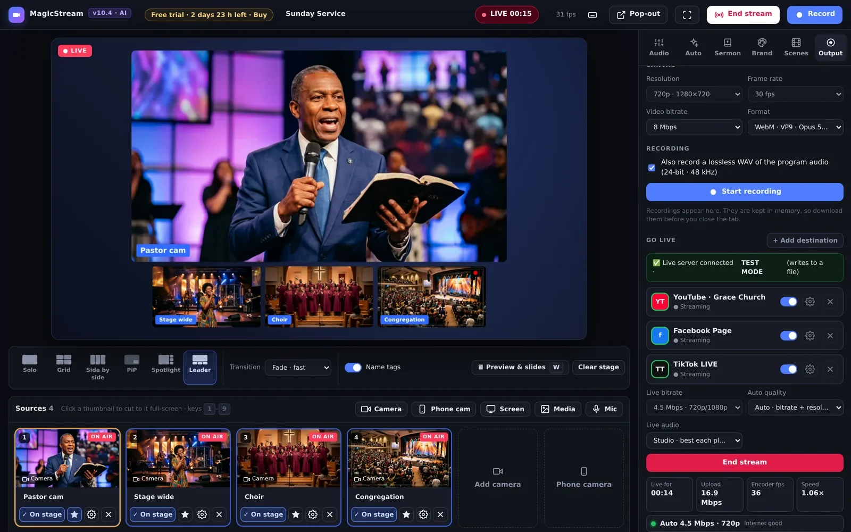Click the Clear stage button
This screenshot has width=851, height=532.
coord(598,368)
